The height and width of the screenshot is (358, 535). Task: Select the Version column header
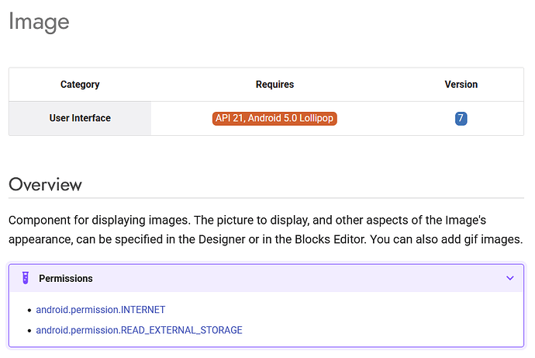pyautogui.click(x=461, y=85)
